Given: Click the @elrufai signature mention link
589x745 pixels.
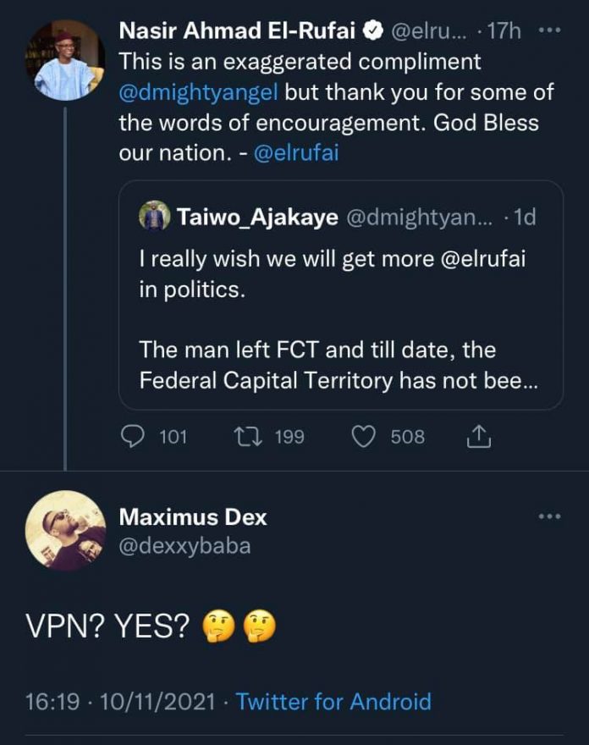Looking at the screenshot, I should click(295, 152).
